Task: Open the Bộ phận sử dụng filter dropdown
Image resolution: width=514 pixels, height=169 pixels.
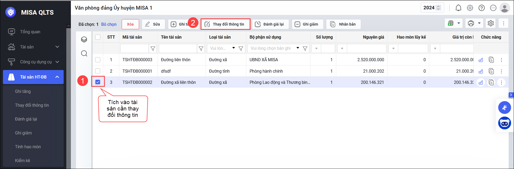Action: 298,48
